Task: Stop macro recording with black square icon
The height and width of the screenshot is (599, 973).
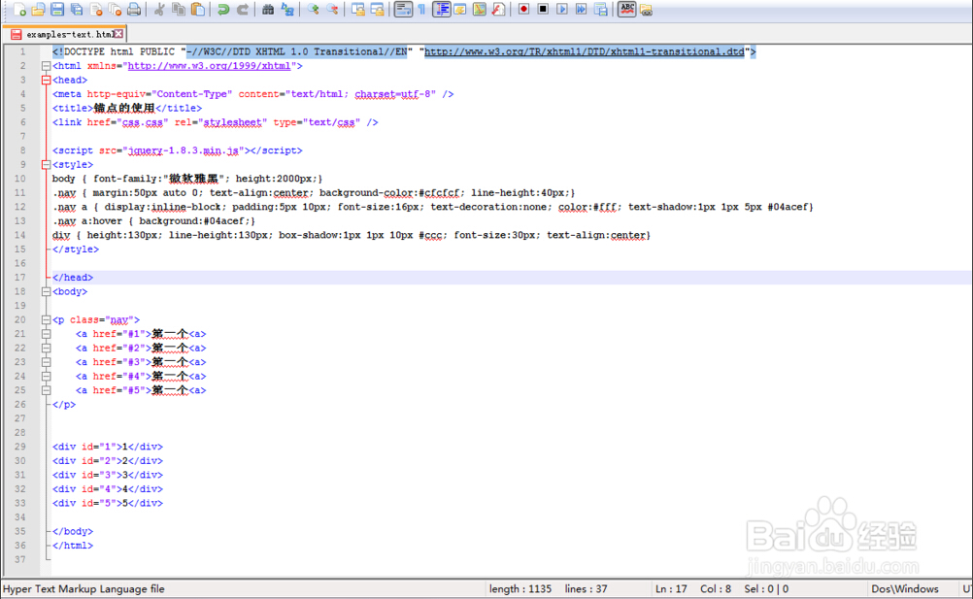Action: tap(543, 10)
